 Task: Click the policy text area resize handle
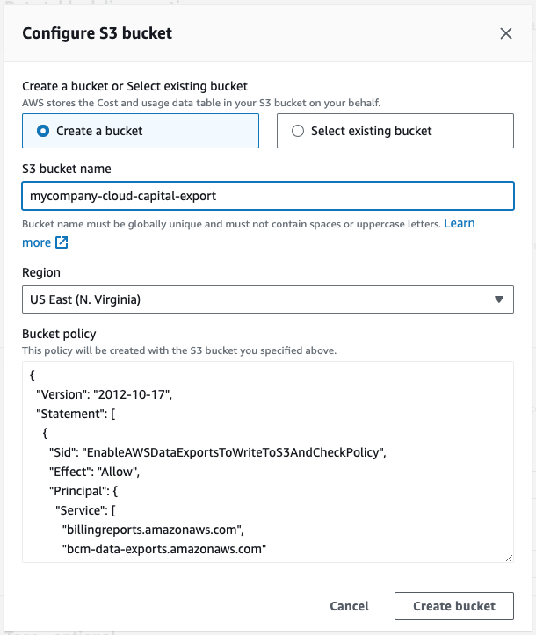[x=509, y=557]
